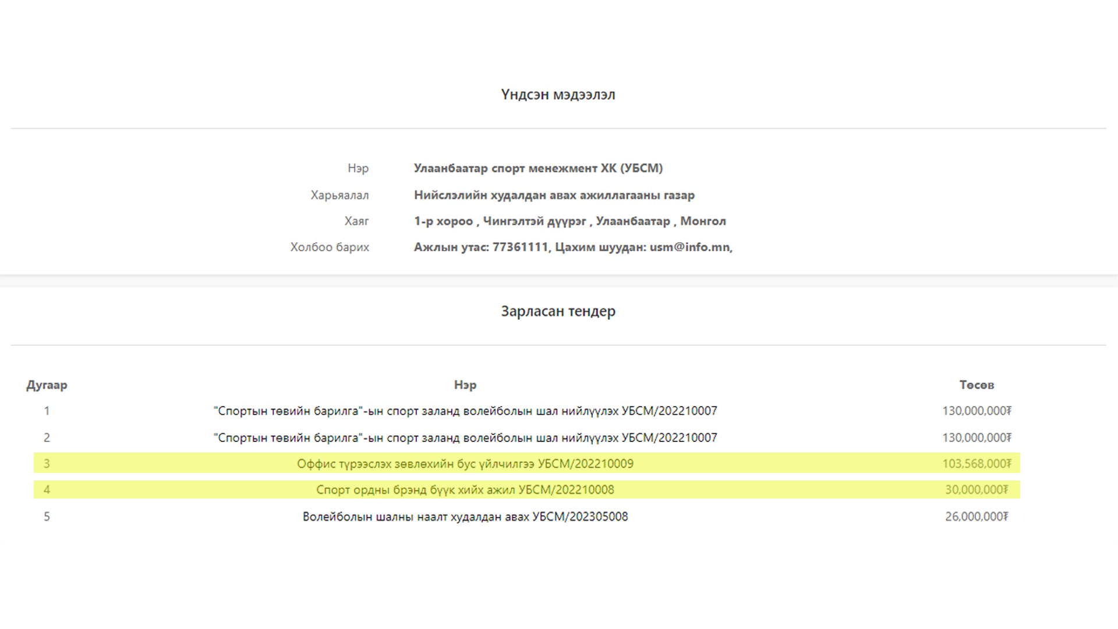Click the 'Харьяалал' field label
Viewport: 1118px width, 629px height.
tap(339, 195)
